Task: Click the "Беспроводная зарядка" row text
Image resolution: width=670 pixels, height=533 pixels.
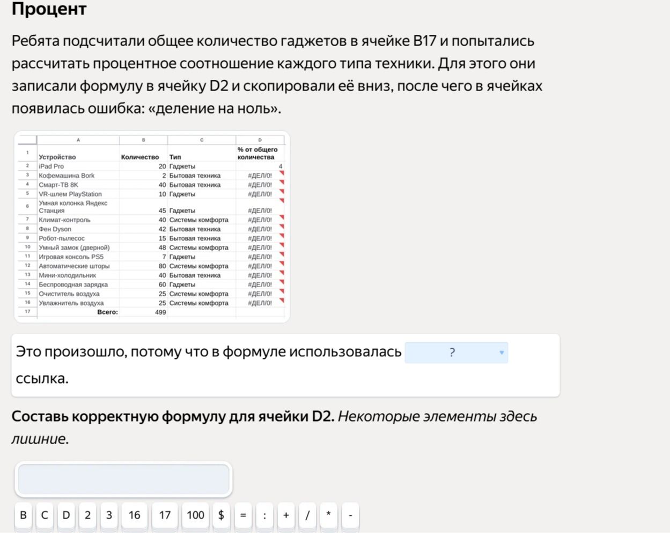Action: coord(73,284)
